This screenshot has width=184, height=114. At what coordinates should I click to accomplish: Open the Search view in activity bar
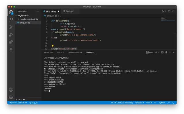click(11, 19)
